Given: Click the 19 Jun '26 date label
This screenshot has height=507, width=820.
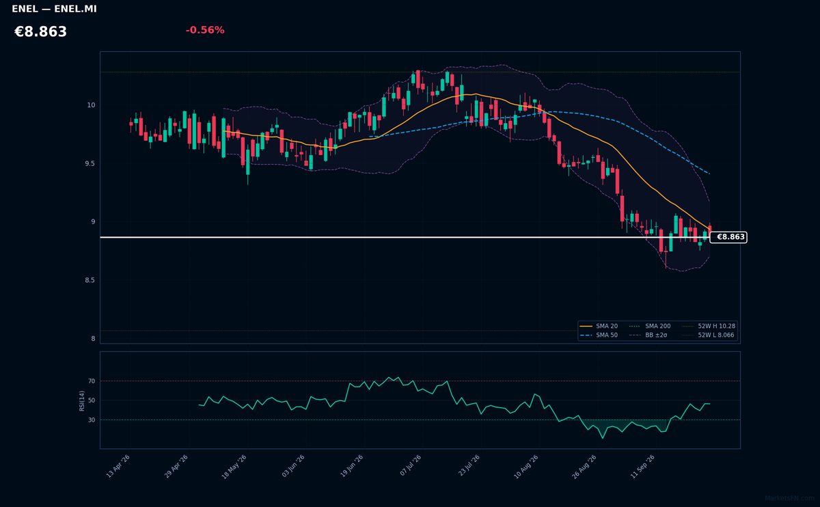Looking at the screenshot, I should pyautogui.click(x=351, y=466).
